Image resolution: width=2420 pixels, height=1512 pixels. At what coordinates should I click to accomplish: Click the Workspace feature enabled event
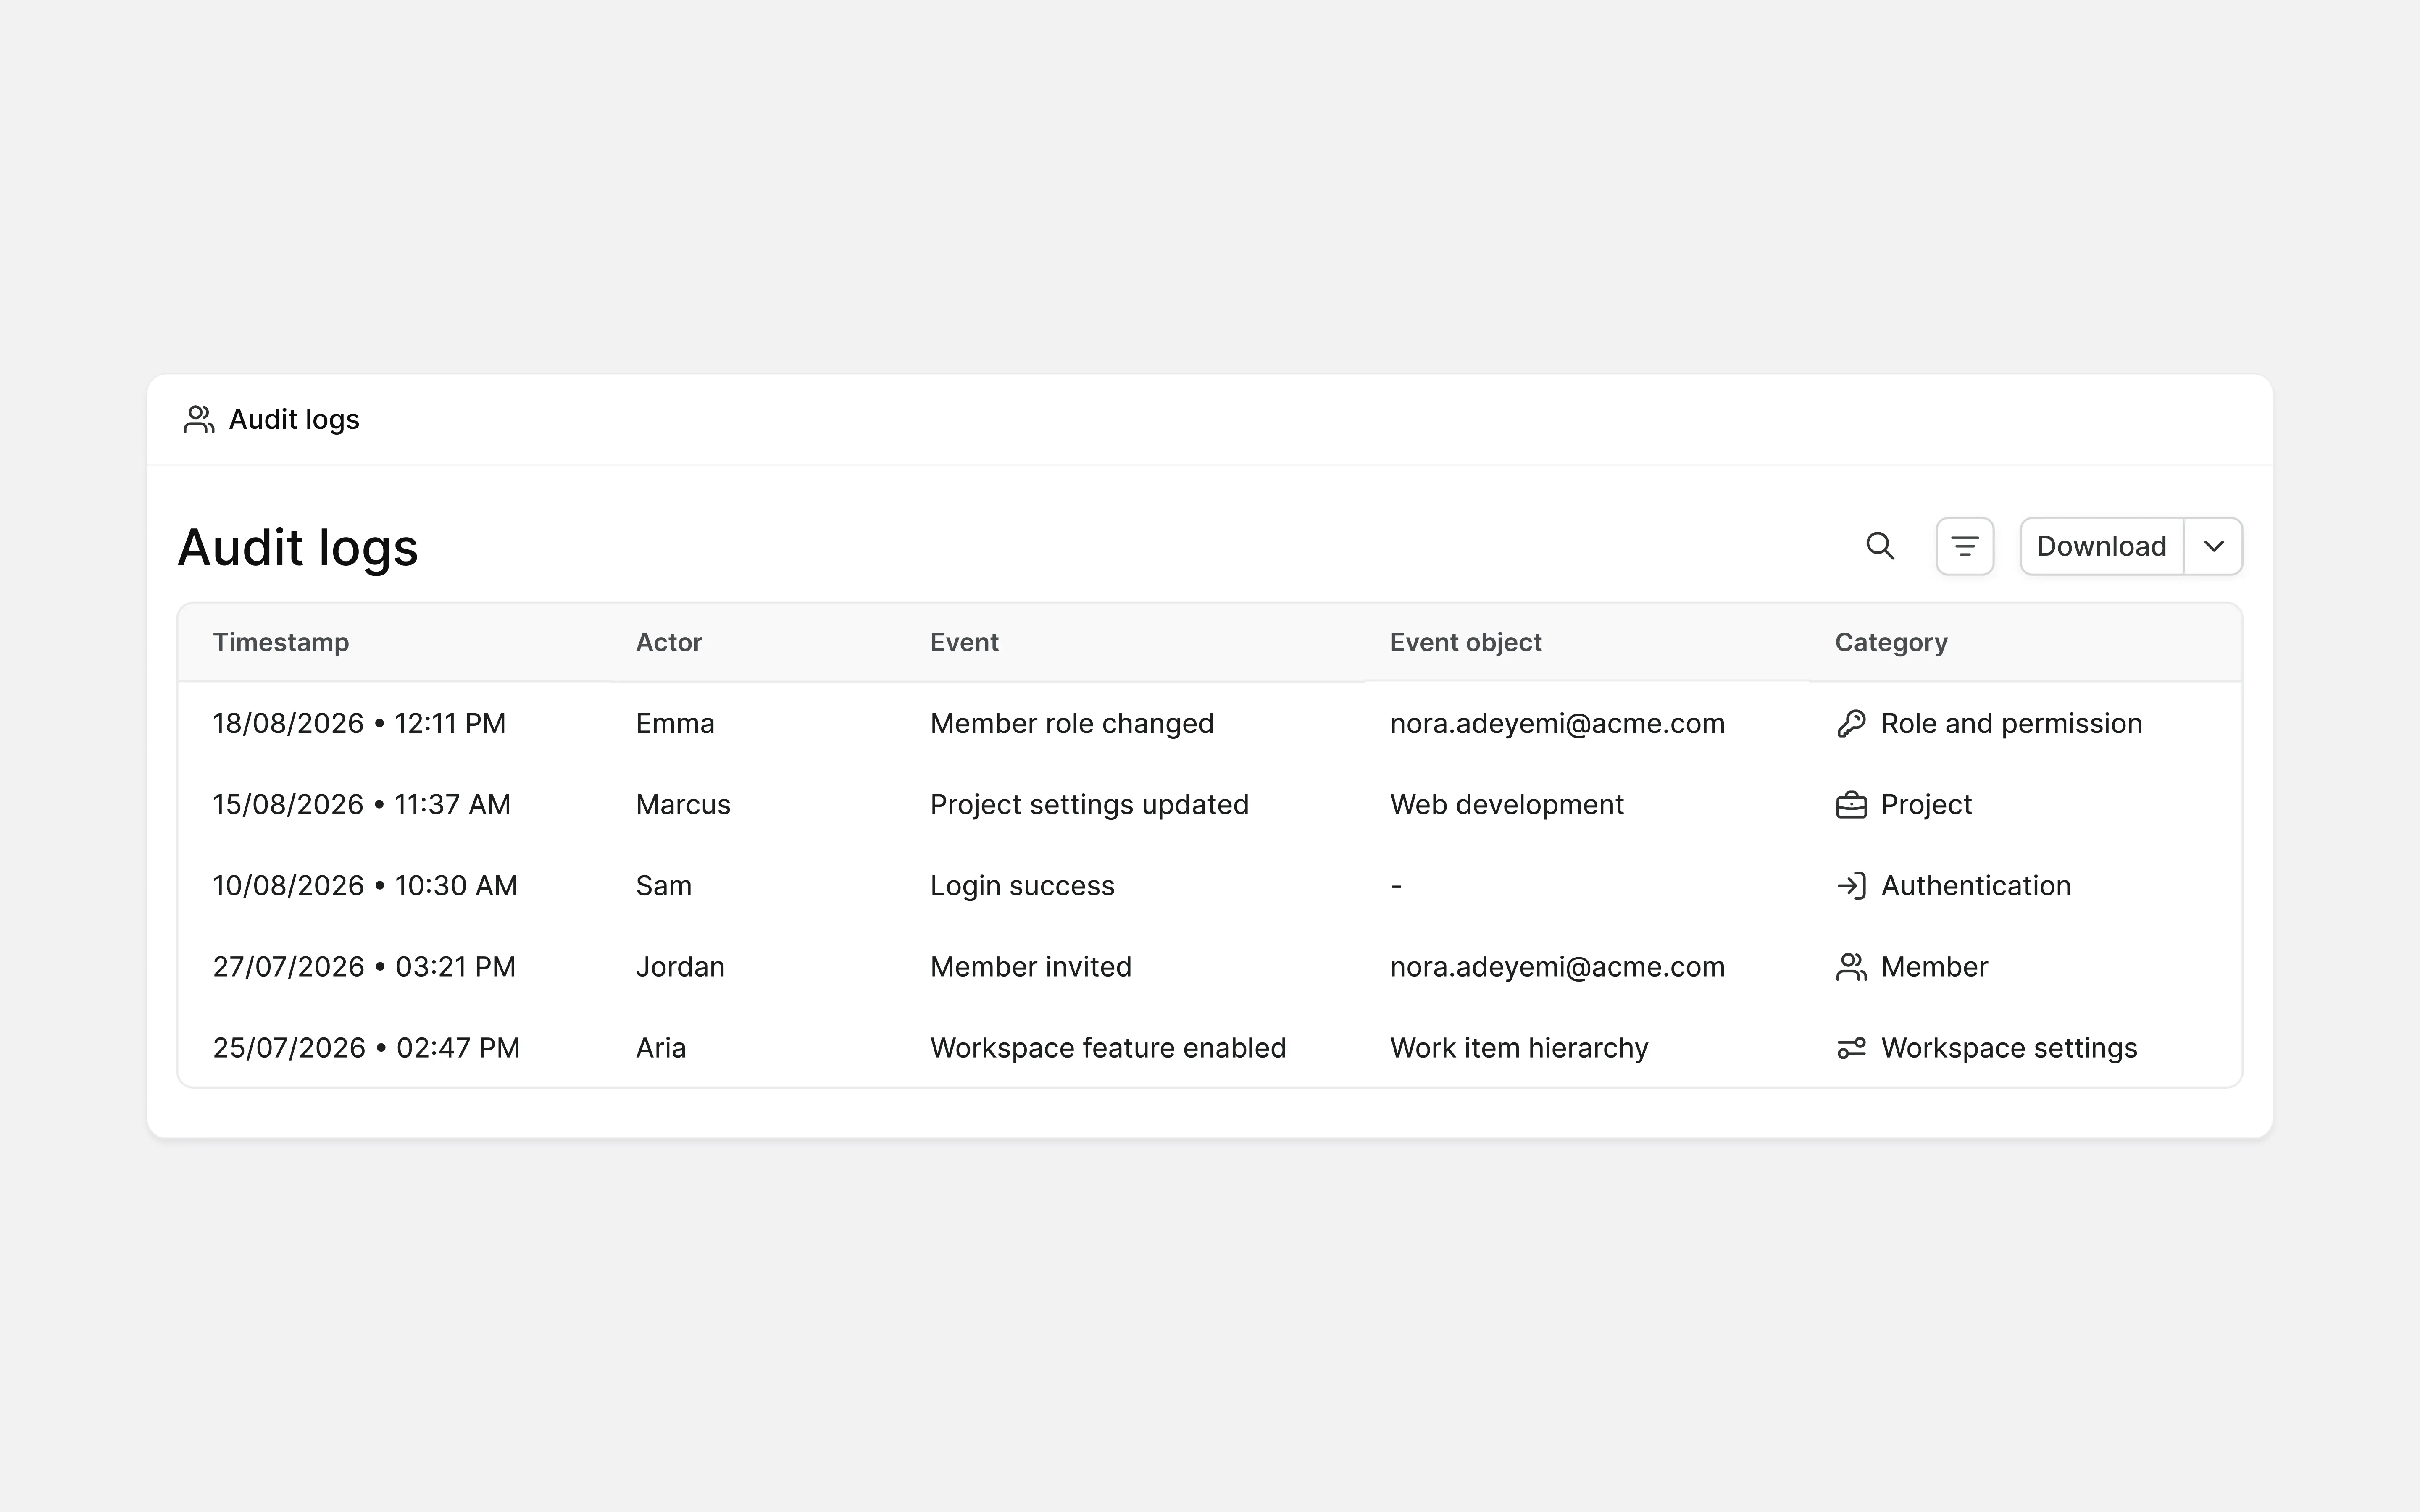pos(1108,1047)
